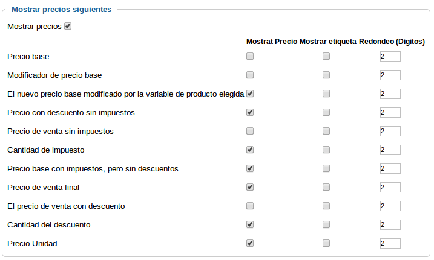The height and width of the screenshot is (260, 434).
Task: Enable Mostrar etiqueta for Cantidad del descuento
Action: 326,224
